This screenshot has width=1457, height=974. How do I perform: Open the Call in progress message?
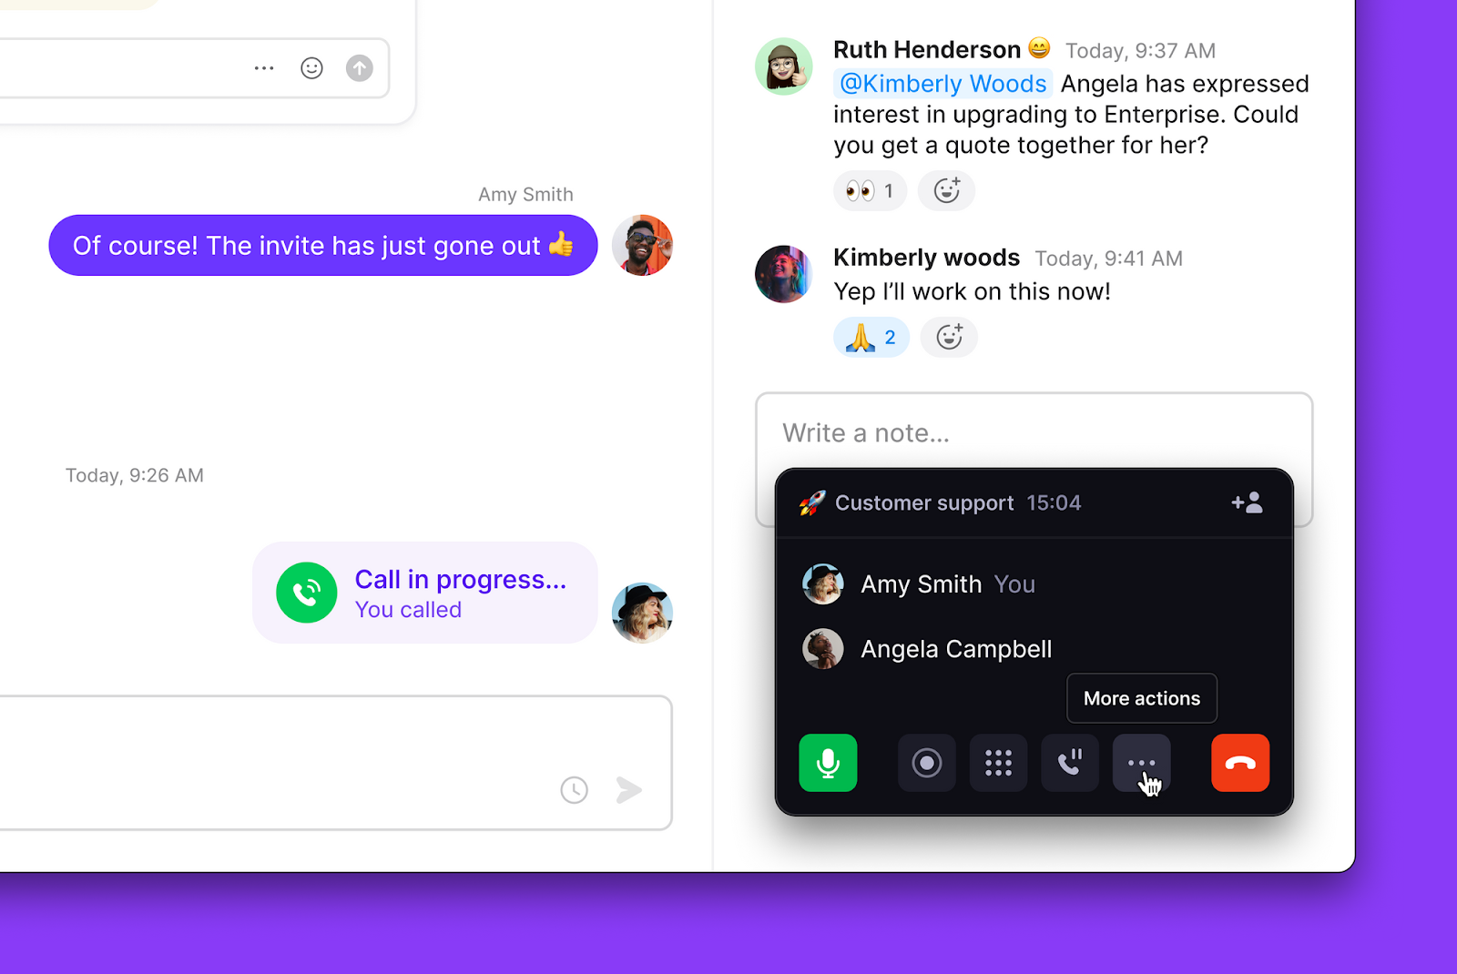[x=424, y=593]
